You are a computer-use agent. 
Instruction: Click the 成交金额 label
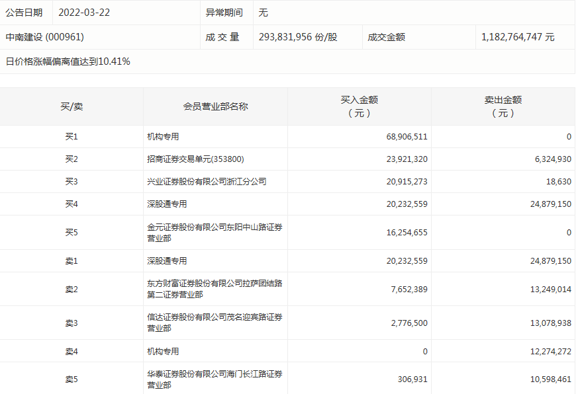[x=387, y=37]
